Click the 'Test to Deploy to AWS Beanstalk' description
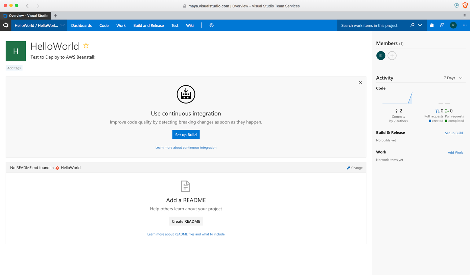This screenshot has height=275, width=470. [63, 57]
